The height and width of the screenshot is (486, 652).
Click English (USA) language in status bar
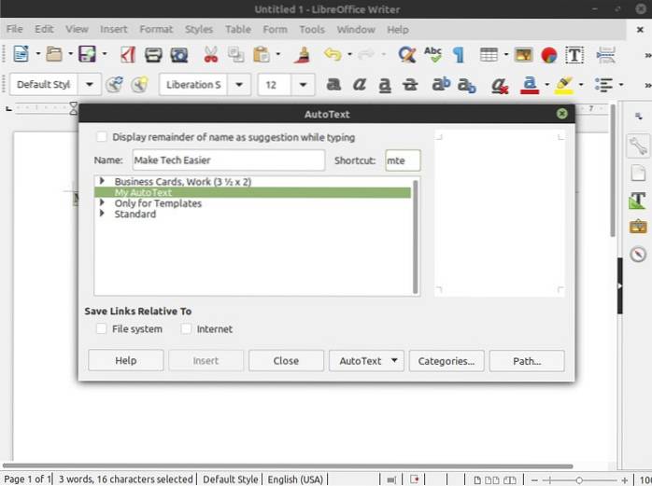click(295, 479)
